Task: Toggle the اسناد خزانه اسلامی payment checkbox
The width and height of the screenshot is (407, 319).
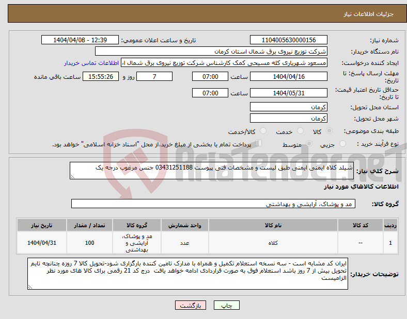Action: 259,143
